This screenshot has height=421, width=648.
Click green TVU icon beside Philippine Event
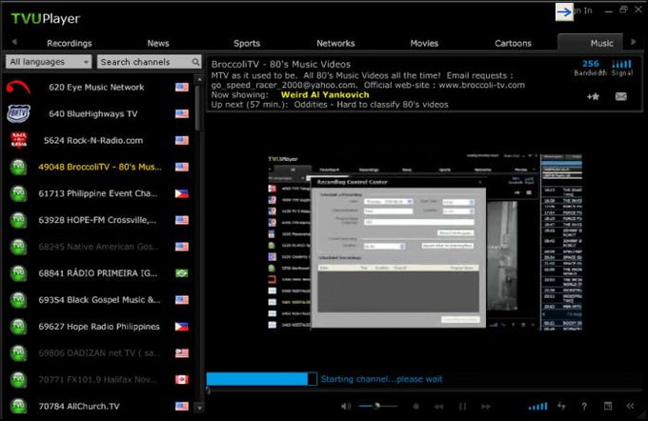pos(18,193)
